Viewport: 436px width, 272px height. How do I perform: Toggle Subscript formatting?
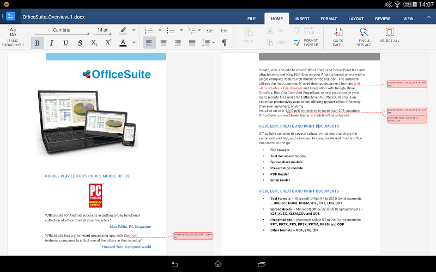94,43
